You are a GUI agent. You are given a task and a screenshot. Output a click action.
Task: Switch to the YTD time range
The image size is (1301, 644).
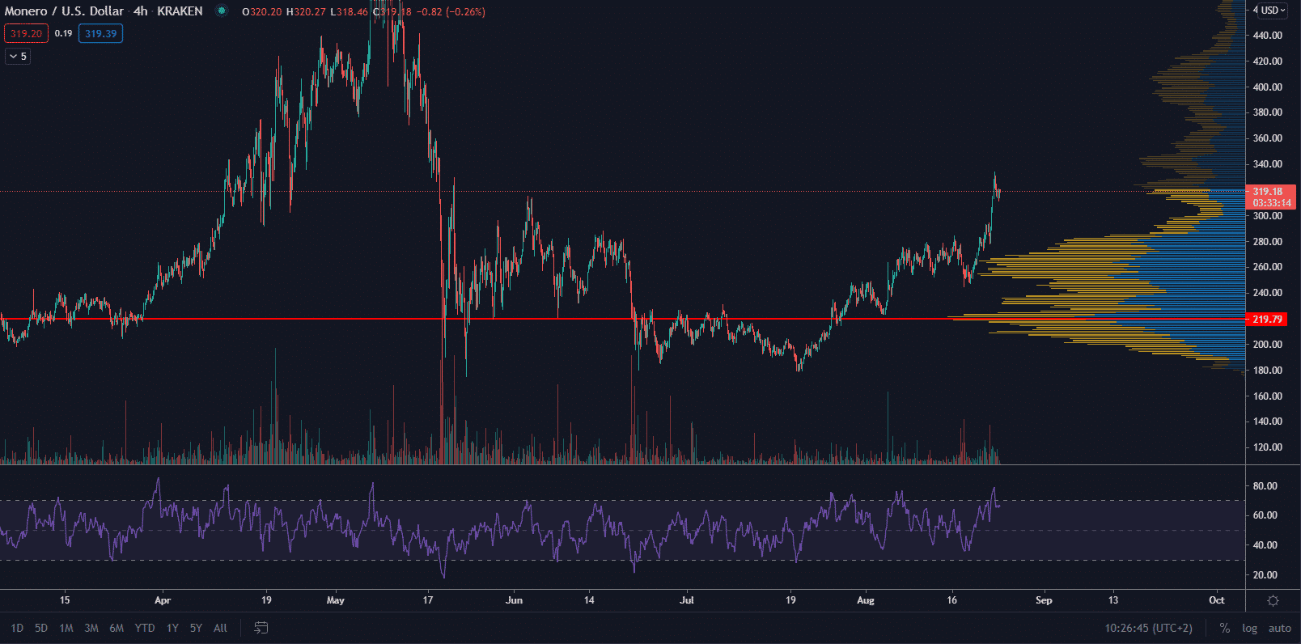145,628
